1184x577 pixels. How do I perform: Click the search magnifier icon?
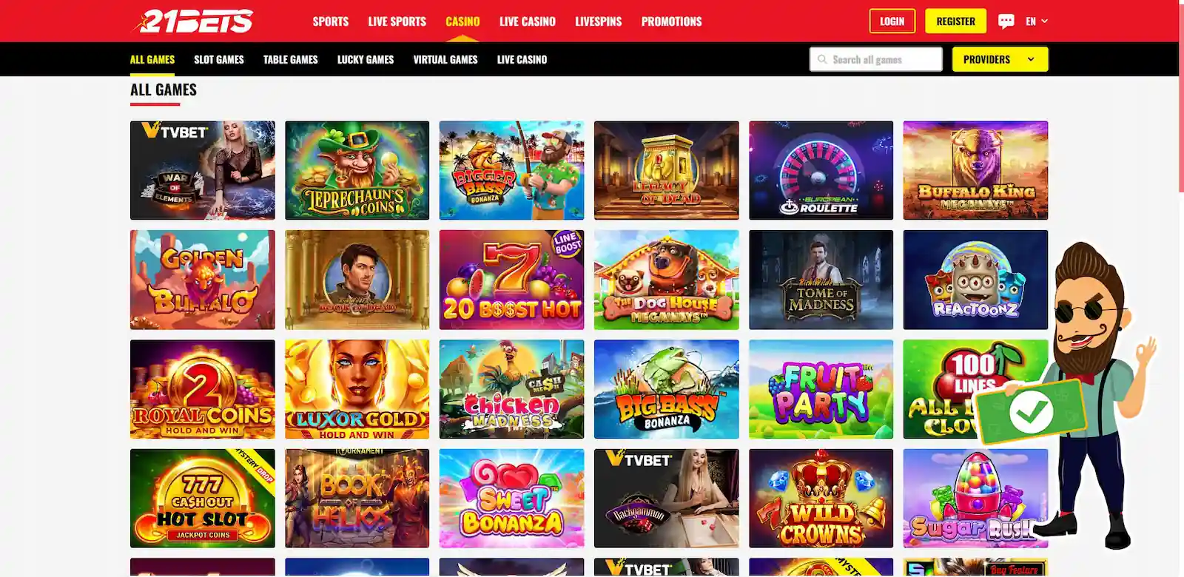pos(822,59)
